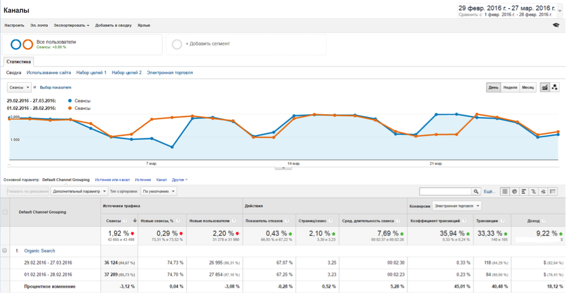Image resolution: width=566 pixels, height=293 pixels.
Task: Select the comparison view icon
Action: (x=533, y=192)
